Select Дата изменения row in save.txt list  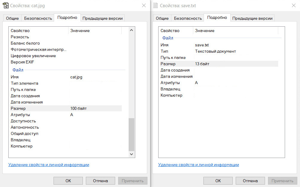pos(219,76)
